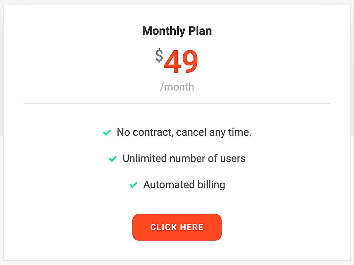
Task: Click the red price number 49
Action: (181, 61)
